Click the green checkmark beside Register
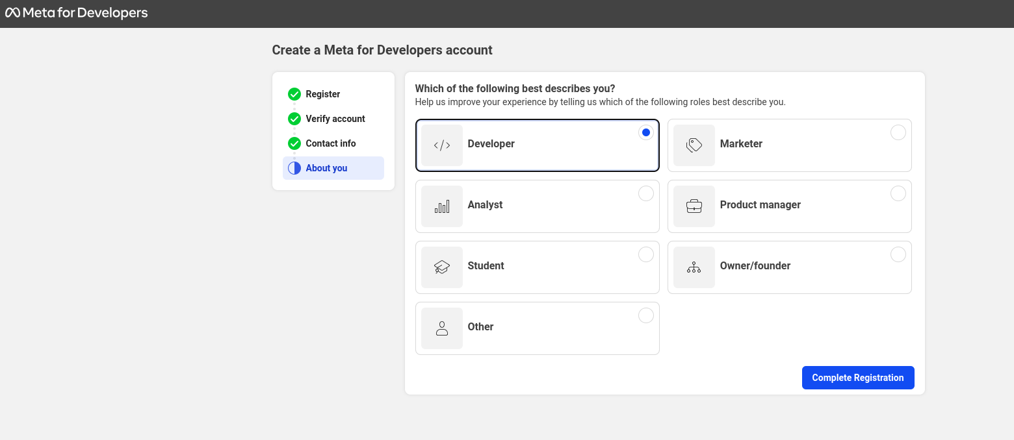 (x=294, y=94)
